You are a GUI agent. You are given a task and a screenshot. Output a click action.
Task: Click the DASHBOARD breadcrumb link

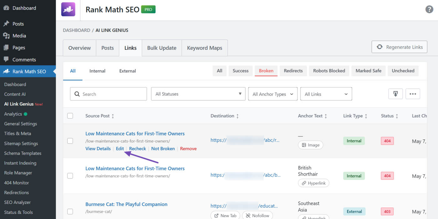pyautogui.click(x=77, y=30)
